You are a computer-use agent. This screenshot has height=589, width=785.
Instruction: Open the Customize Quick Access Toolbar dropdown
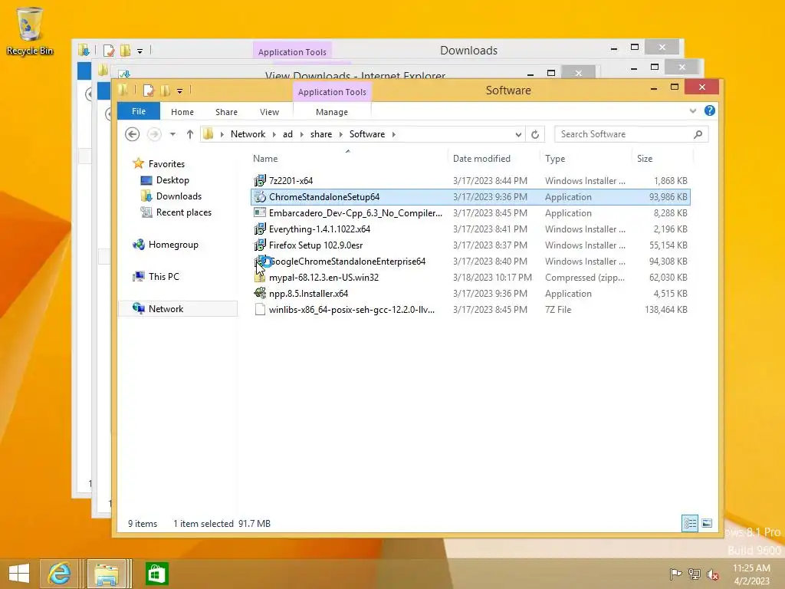179,91
